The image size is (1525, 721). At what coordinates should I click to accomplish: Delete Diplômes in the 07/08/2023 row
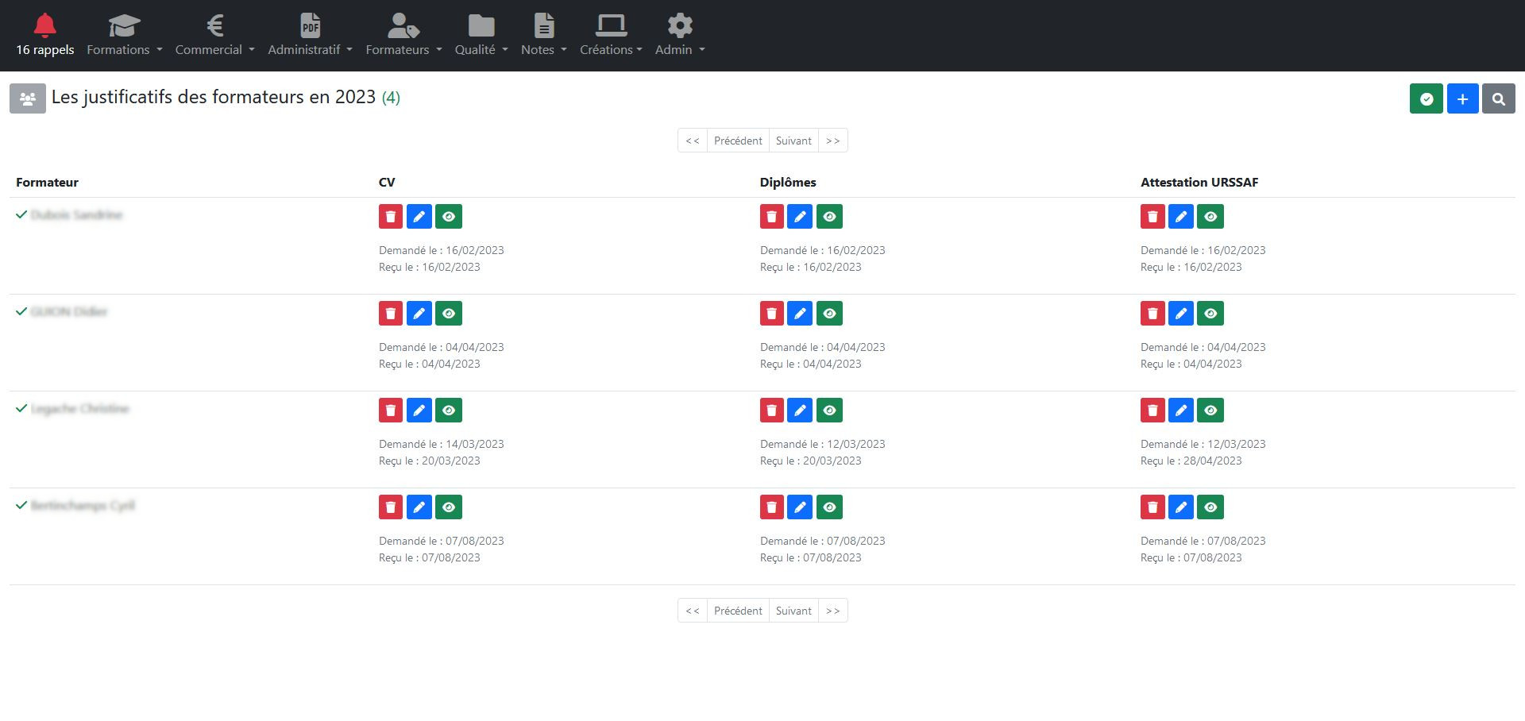click(x=772, y=507)
